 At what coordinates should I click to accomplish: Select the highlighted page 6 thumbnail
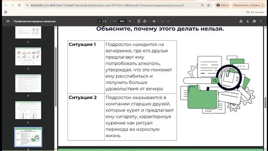28,137
